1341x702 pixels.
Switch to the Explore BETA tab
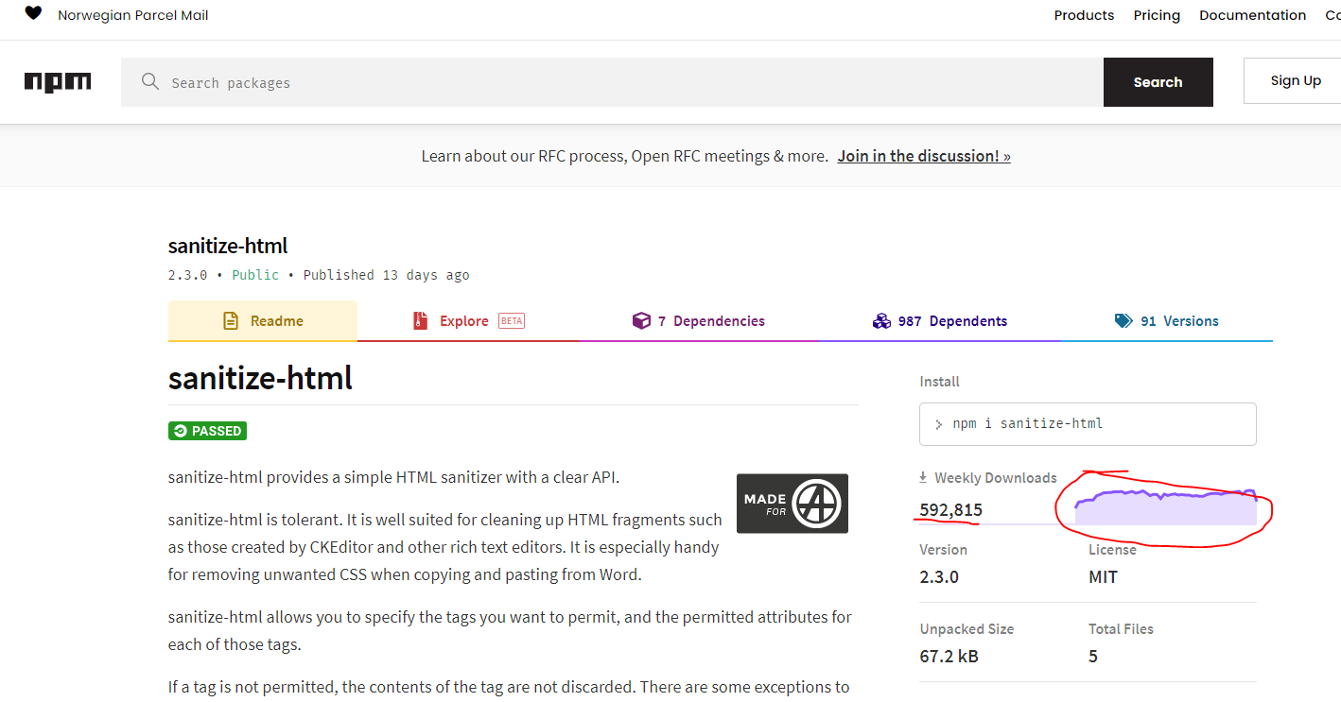click(468, 321)
